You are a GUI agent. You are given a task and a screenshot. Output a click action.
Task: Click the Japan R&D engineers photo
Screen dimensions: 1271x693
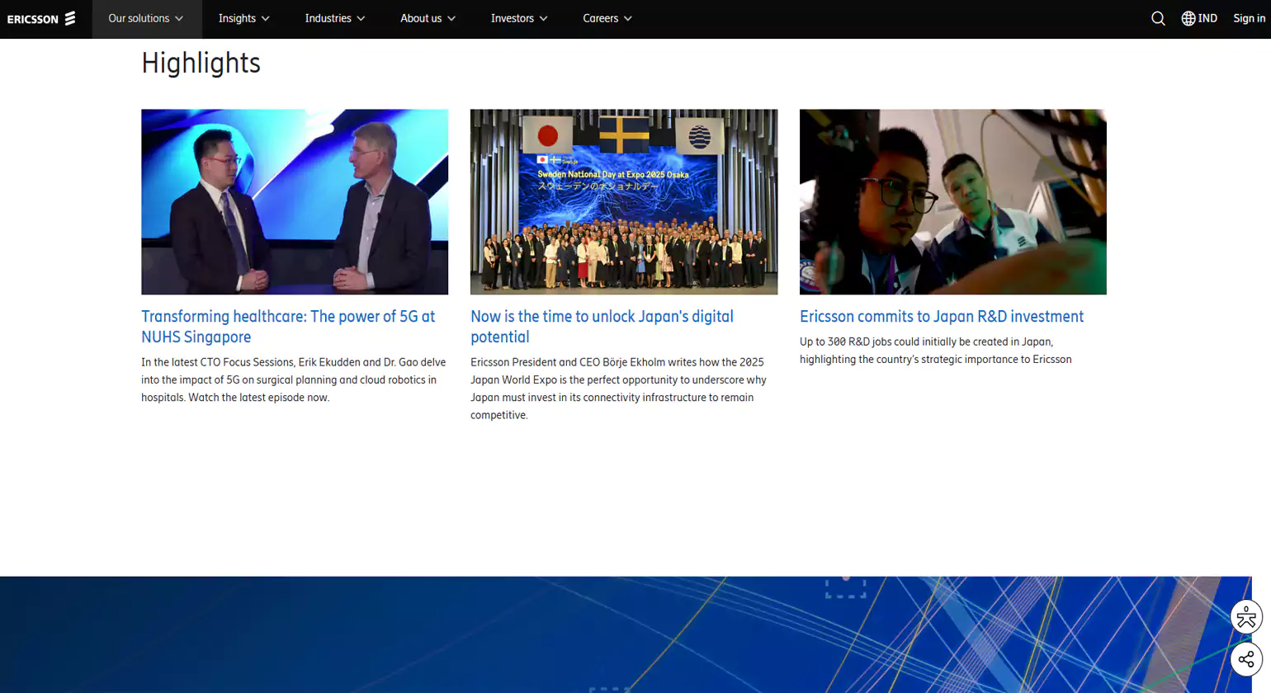click(952, 201)
